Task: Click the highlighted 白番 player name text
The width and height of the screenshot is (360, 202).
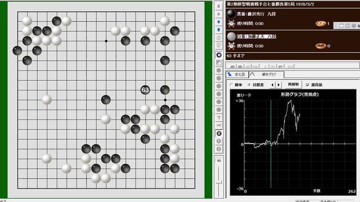Action: [256, 36]
